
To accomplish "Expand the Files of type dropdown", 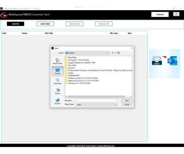I will click(96, 105).
